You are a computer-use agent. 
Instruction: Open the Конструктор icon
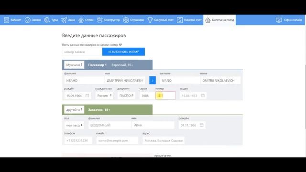click(99, 20)
